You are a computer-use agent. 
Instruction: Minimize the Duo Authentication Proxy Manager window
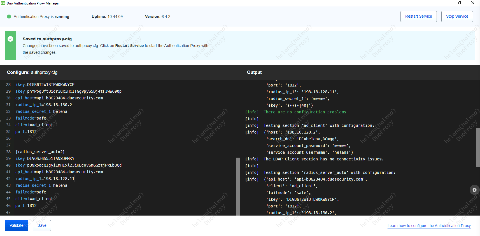click(447, 3)
